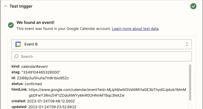Collapse the Test trigger section chevron
The height and width of the screenshot is (109, 203).
pos(6,6)
